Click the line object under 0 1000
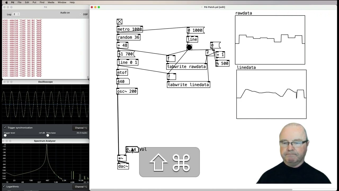This screenshot has height=191, width=339. tap(193, 40)
